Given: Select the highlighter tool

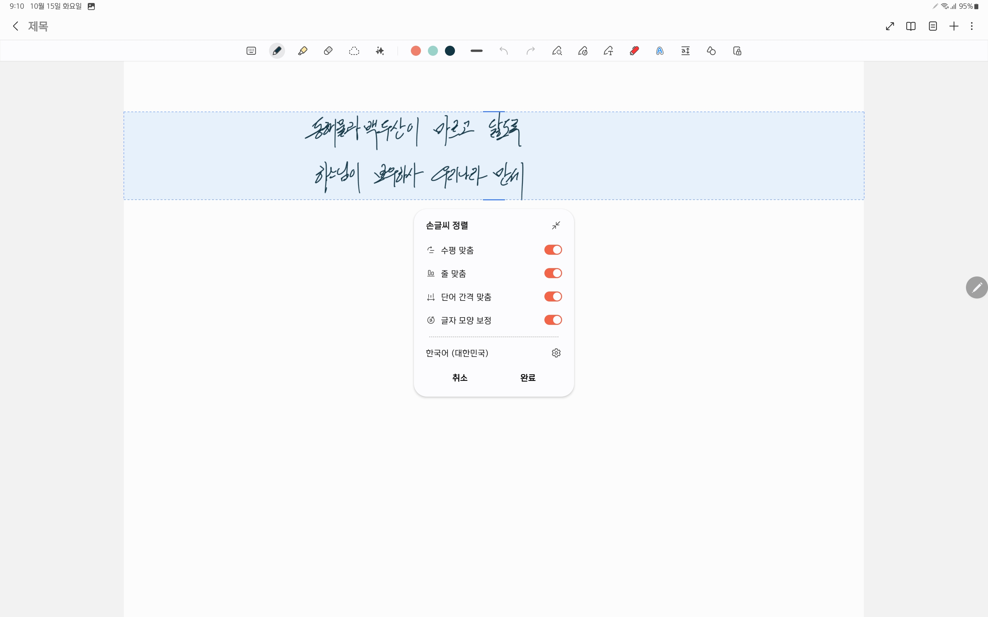Looking at the screenshot, I should 303,51.
